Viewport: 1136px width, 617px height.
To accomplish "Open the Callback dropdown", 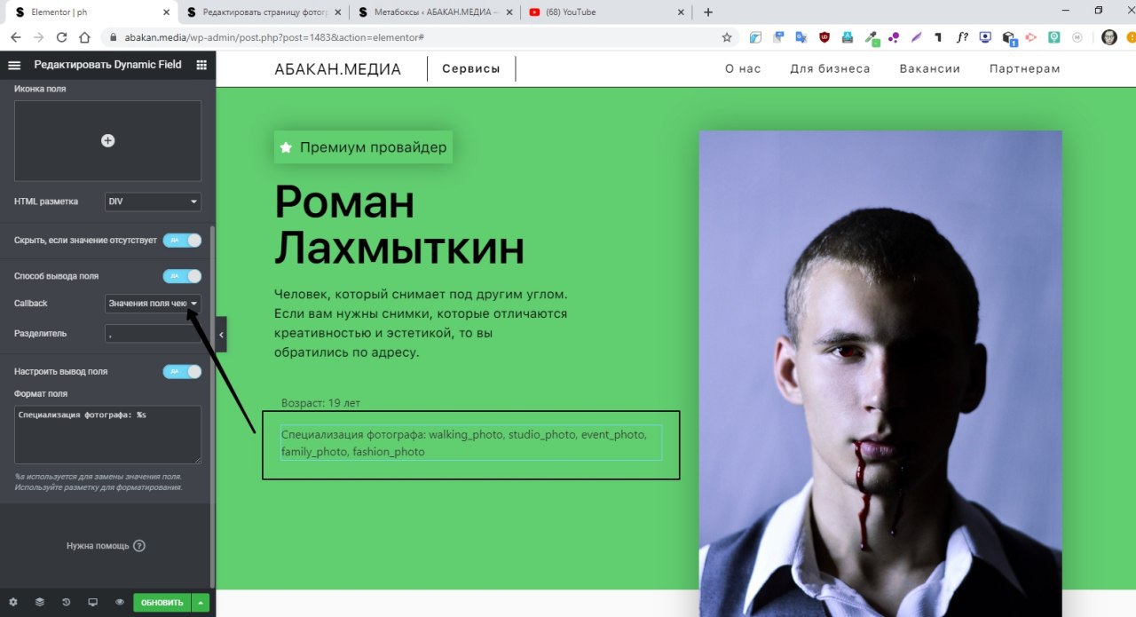I will [153, 304].
